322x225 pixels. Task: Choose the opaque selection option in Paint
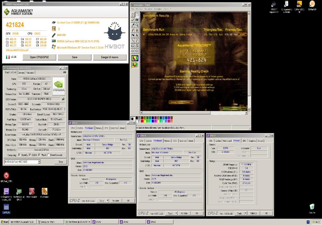135,58
